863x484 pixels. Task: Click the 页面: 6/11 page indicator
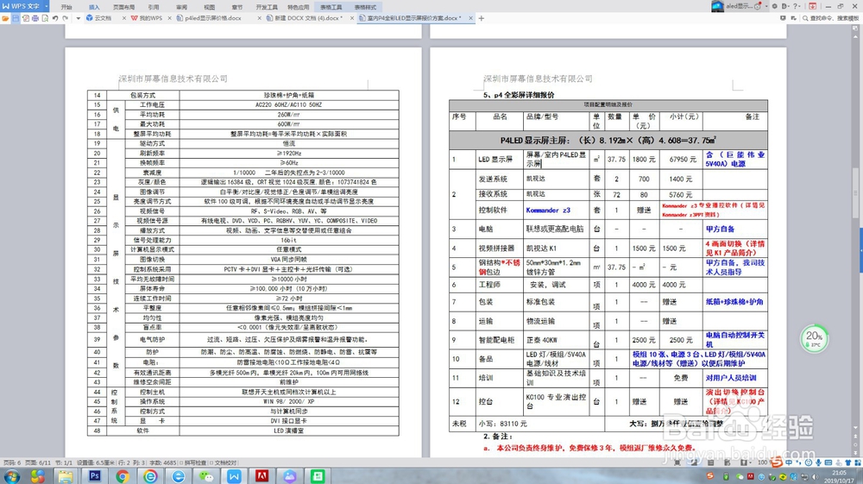click(37, 462)
